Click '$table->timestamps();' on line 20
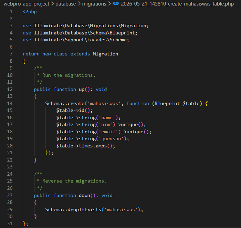 pos(86,146)
